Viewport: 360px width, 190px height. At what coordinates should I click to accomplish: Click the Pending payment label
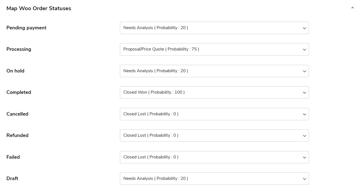(x=26, y=28)
